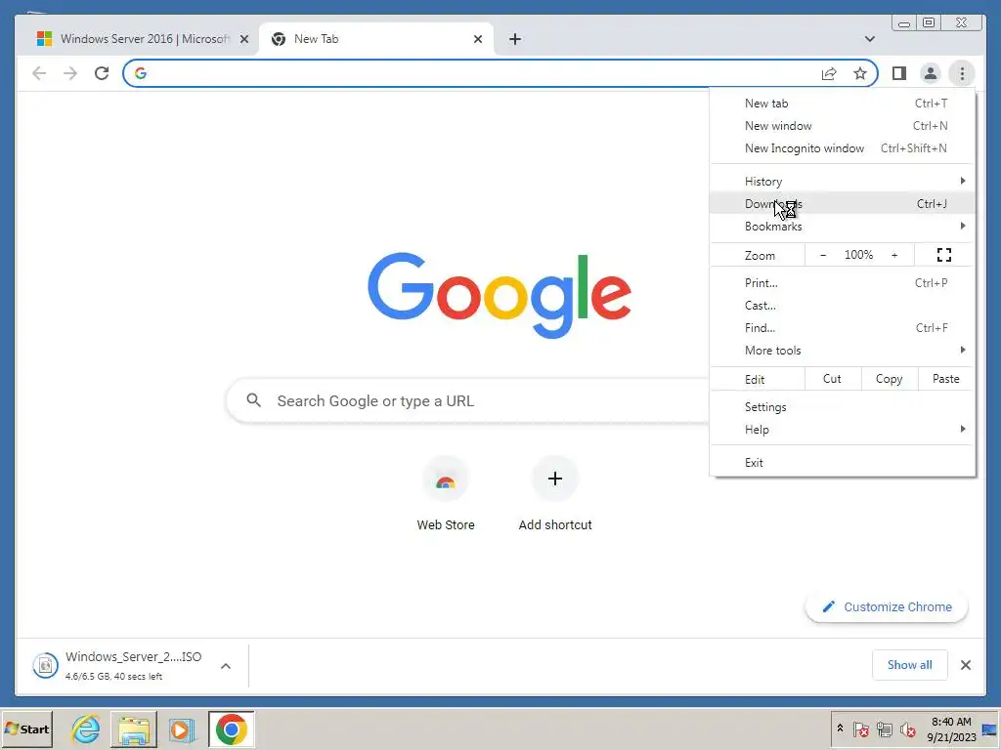Click the 100% zoom level value
This screenshot has height=750, width=1001.
(858, 255)
